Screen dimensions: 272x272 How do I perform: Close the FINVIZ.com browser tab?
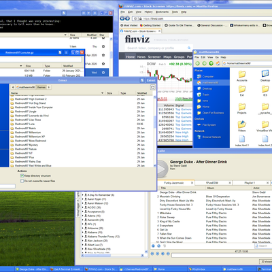pyautogui.click(x=159, y=31)
